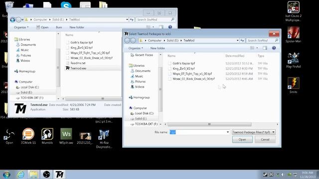Sort by Date modified column in dialog
The image size is (319, 179).
(x=235, y=56)
